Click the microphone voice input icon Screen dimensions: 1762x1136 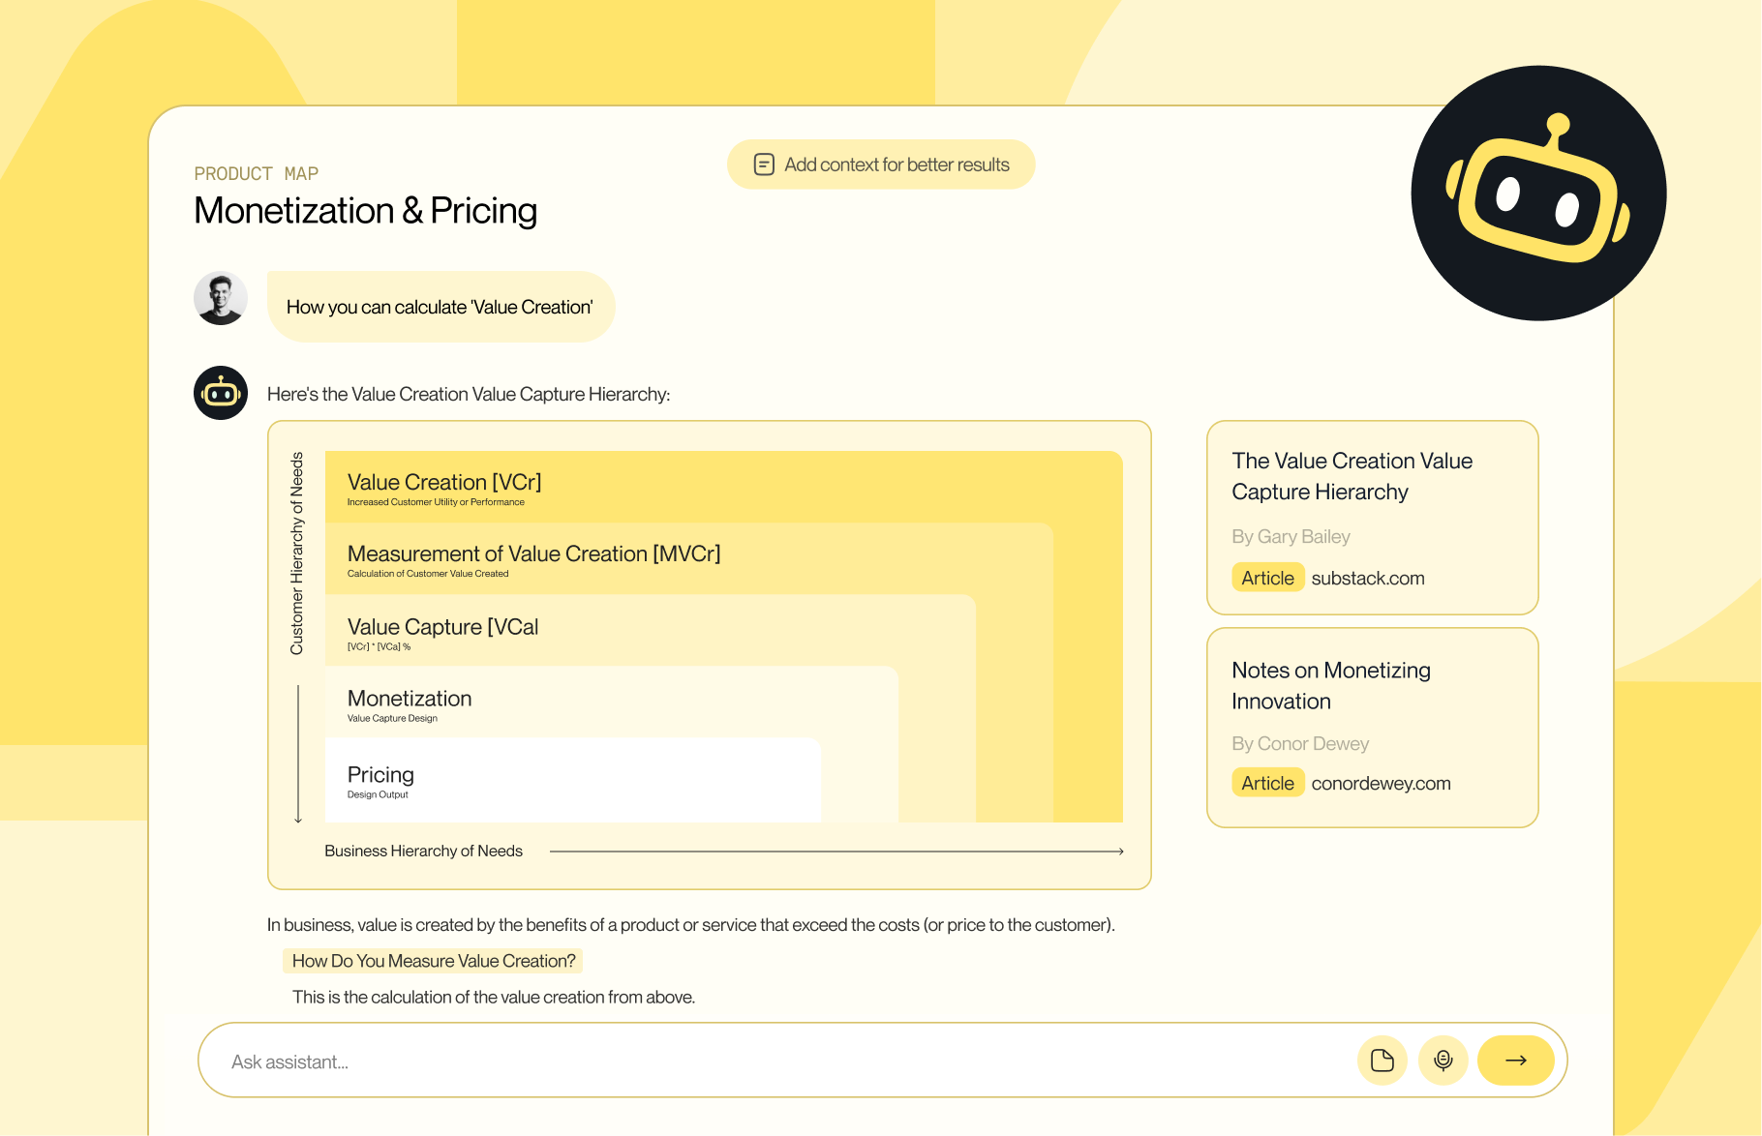click(1443, 1061)
